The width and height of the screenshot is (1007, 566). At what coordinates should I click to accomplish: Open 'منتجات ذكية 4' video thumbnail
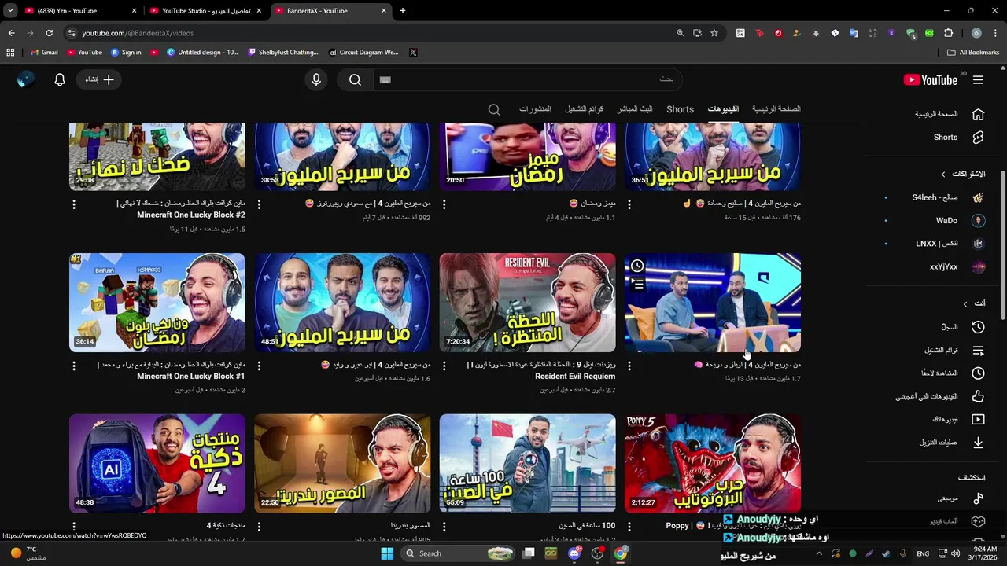[x=157, y=464]
